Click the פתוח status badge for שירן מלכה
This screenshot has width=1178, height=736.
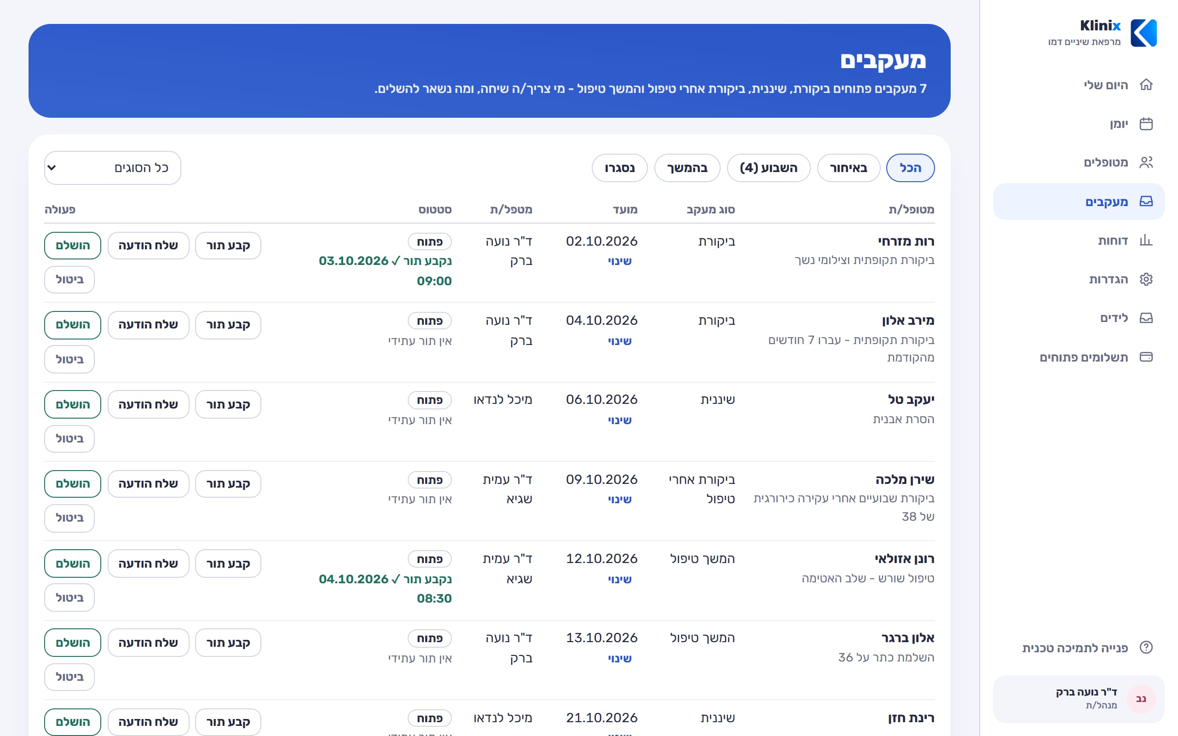pyautogui.click(x=430, y=480)
